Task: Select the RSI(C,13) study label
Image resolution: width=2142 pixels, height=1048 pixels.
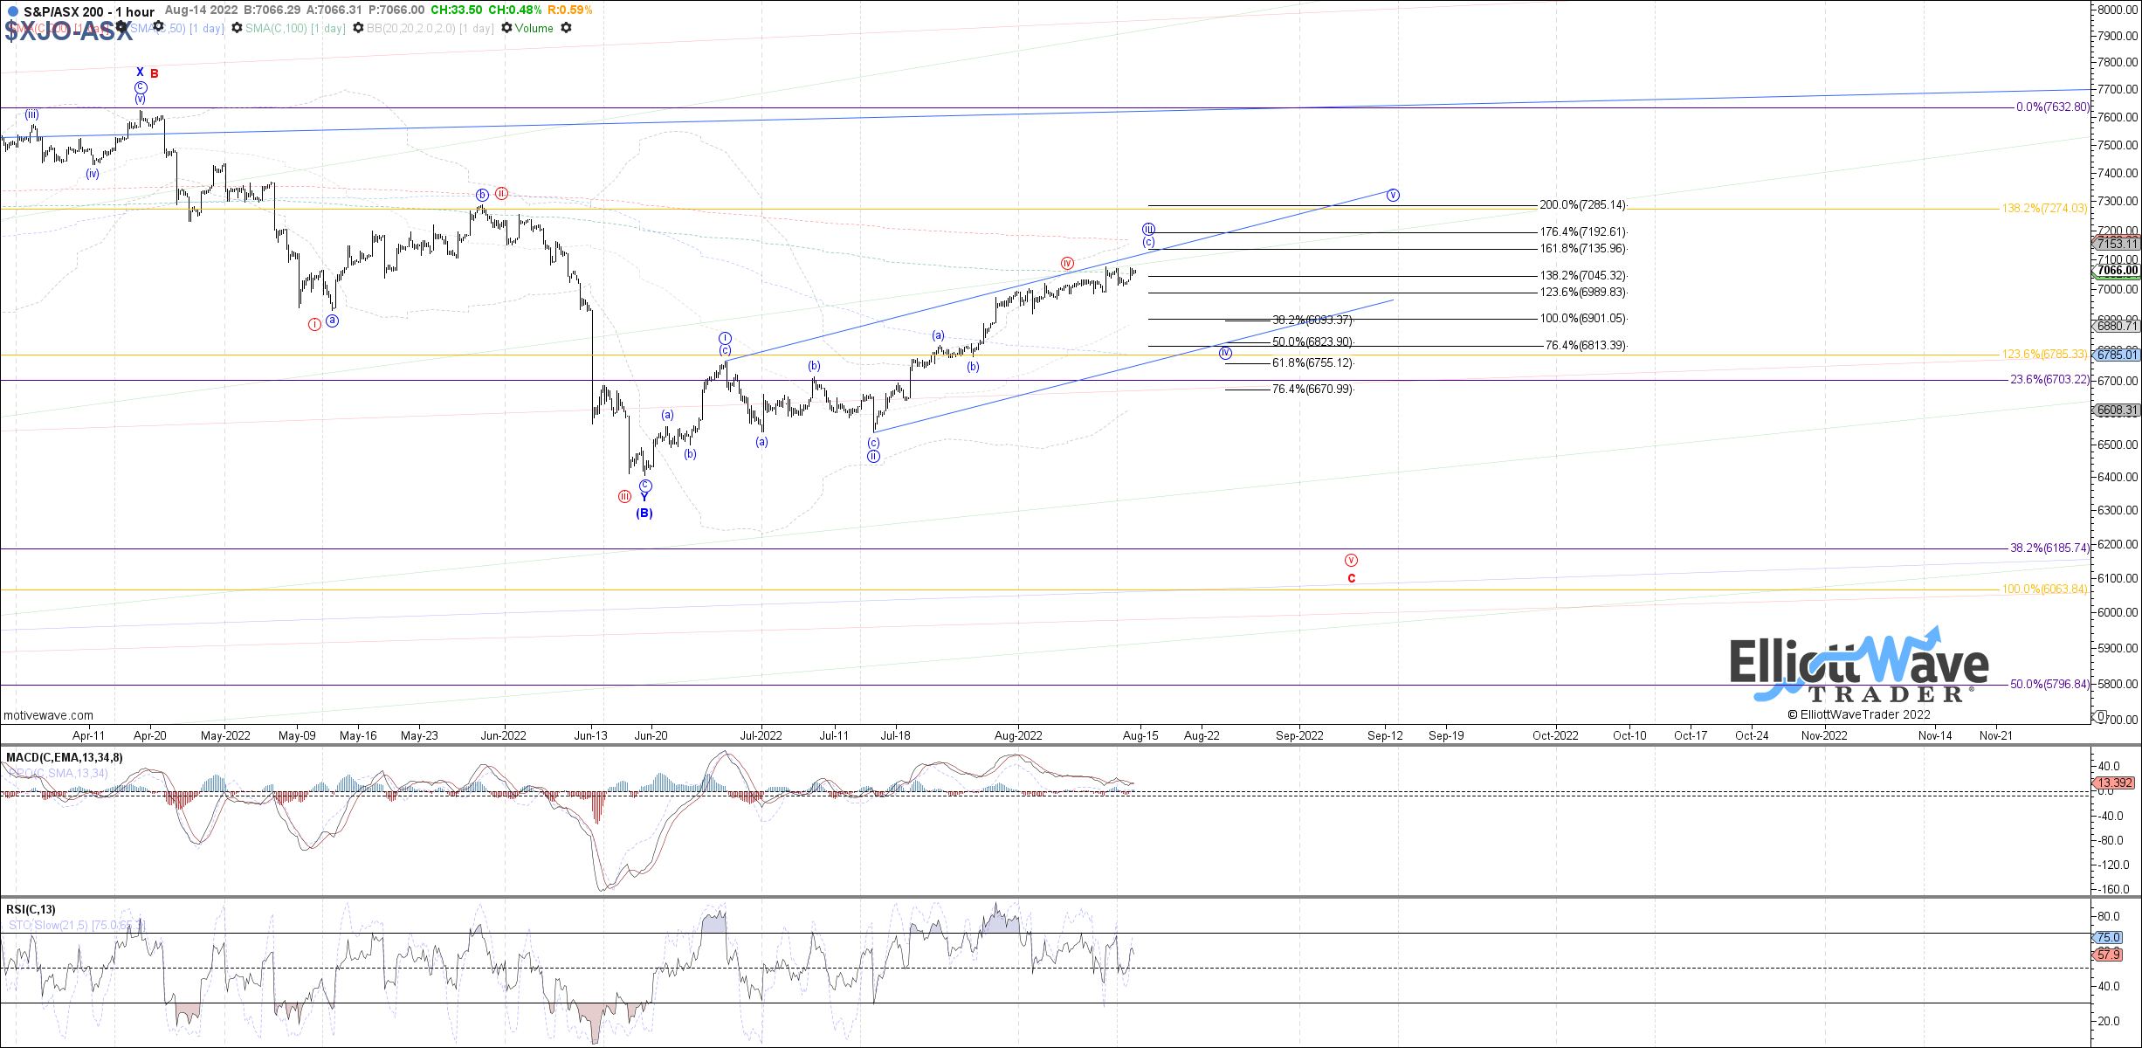Action: point(31,909)
